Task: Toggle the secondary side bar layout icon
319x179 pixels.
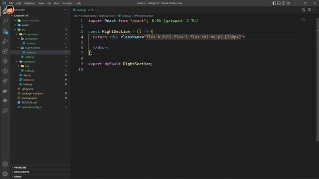Action: (284, 3)
